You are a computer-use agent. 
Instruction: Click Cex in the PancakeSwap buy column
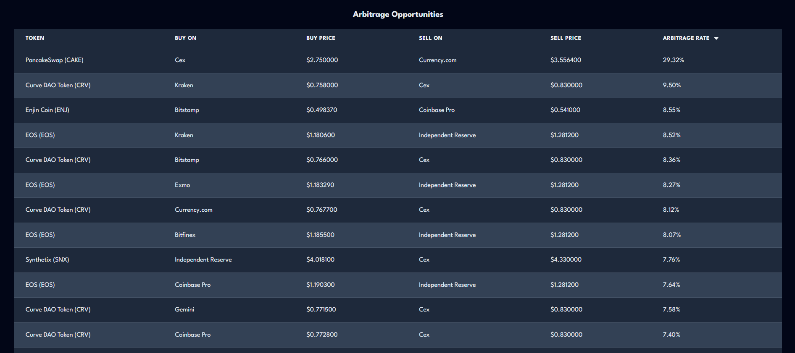tap(180, 60)
